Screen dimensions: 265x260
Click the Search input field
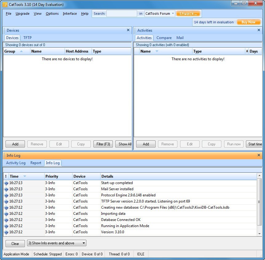[x=121, y=14]
